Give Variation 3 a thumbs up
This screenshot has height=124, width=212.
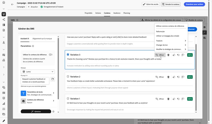click(174, 55)
